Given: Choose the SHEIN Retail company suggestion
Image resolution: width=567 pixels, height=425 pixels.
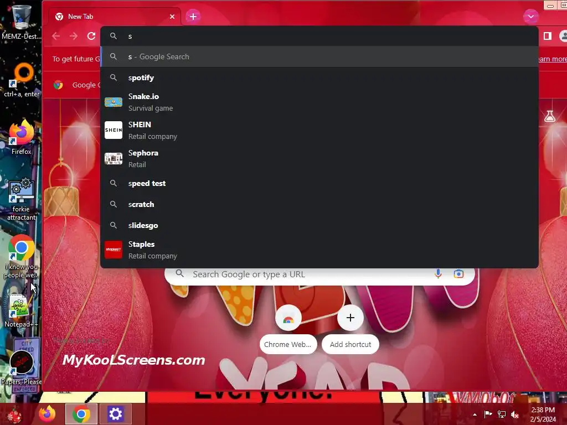Looking at the screenshot, I should tap(319, 131).
